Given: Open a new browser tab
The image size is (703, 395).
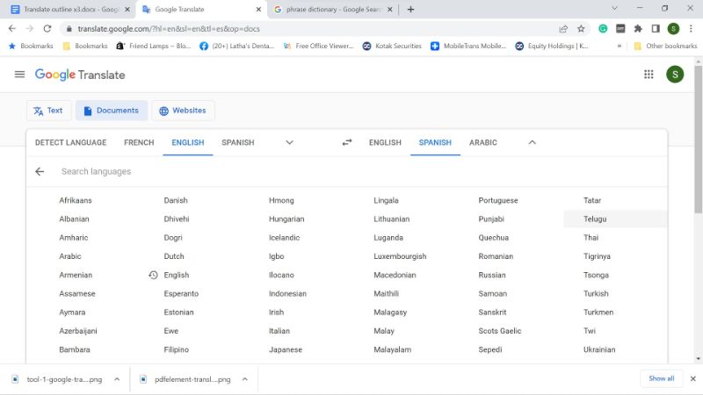Looking at the screenshot, I should [410, 10].
